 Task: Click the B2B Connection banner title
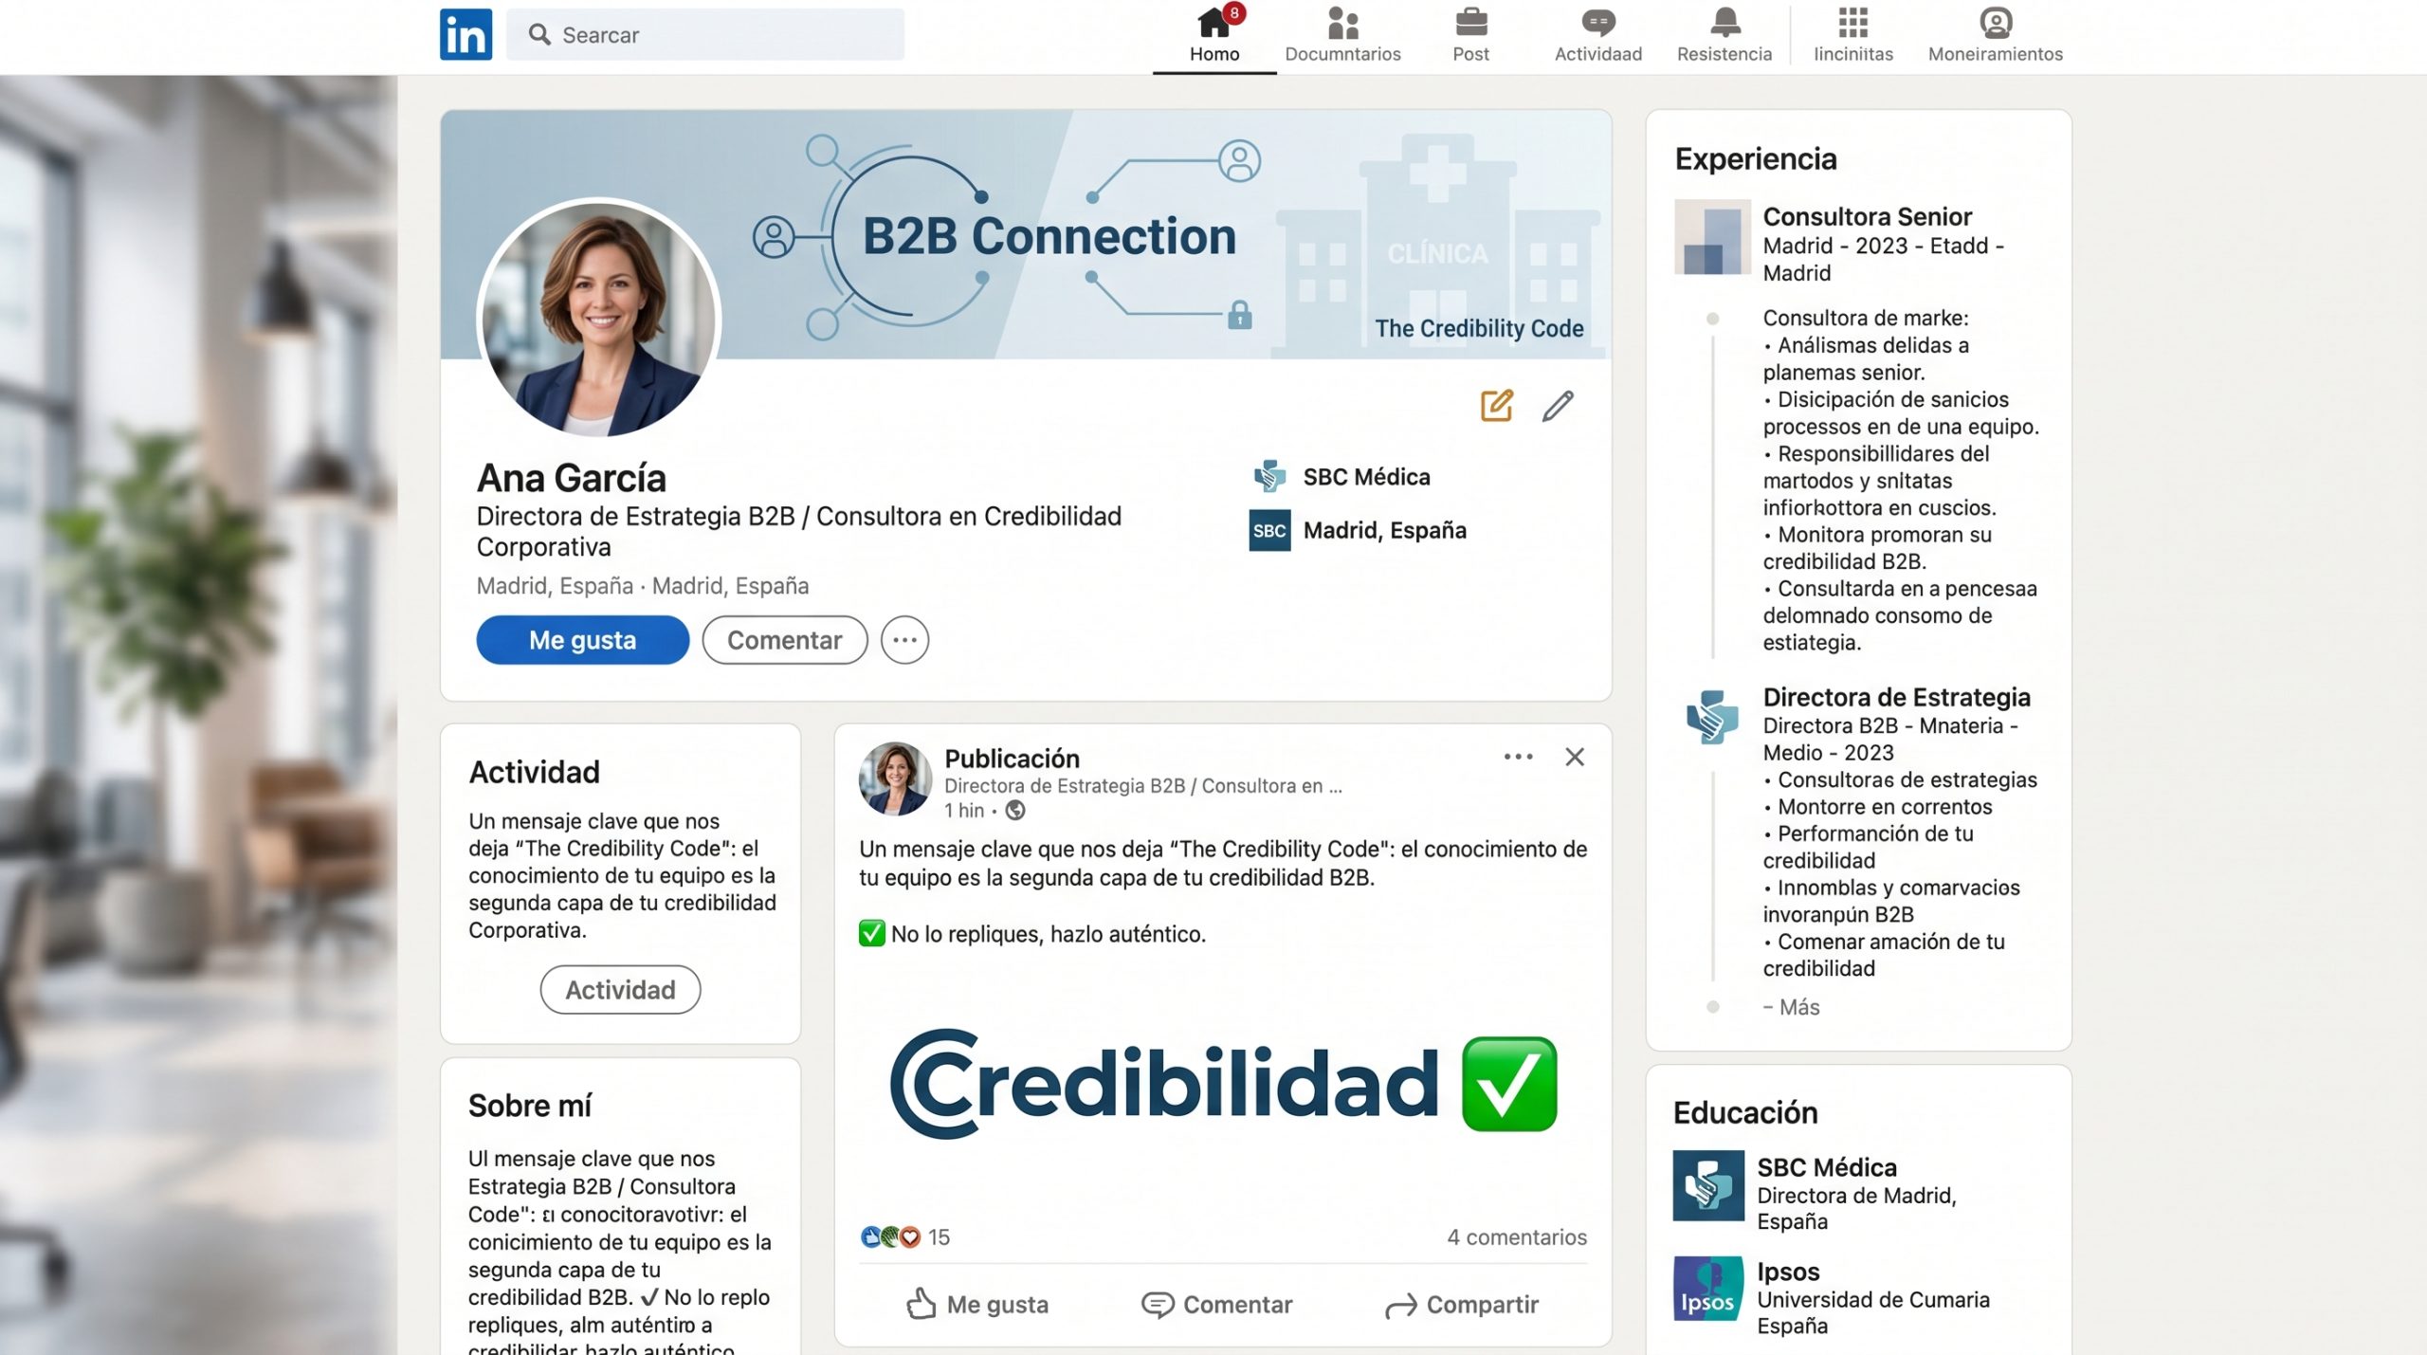pos(1049,236)
